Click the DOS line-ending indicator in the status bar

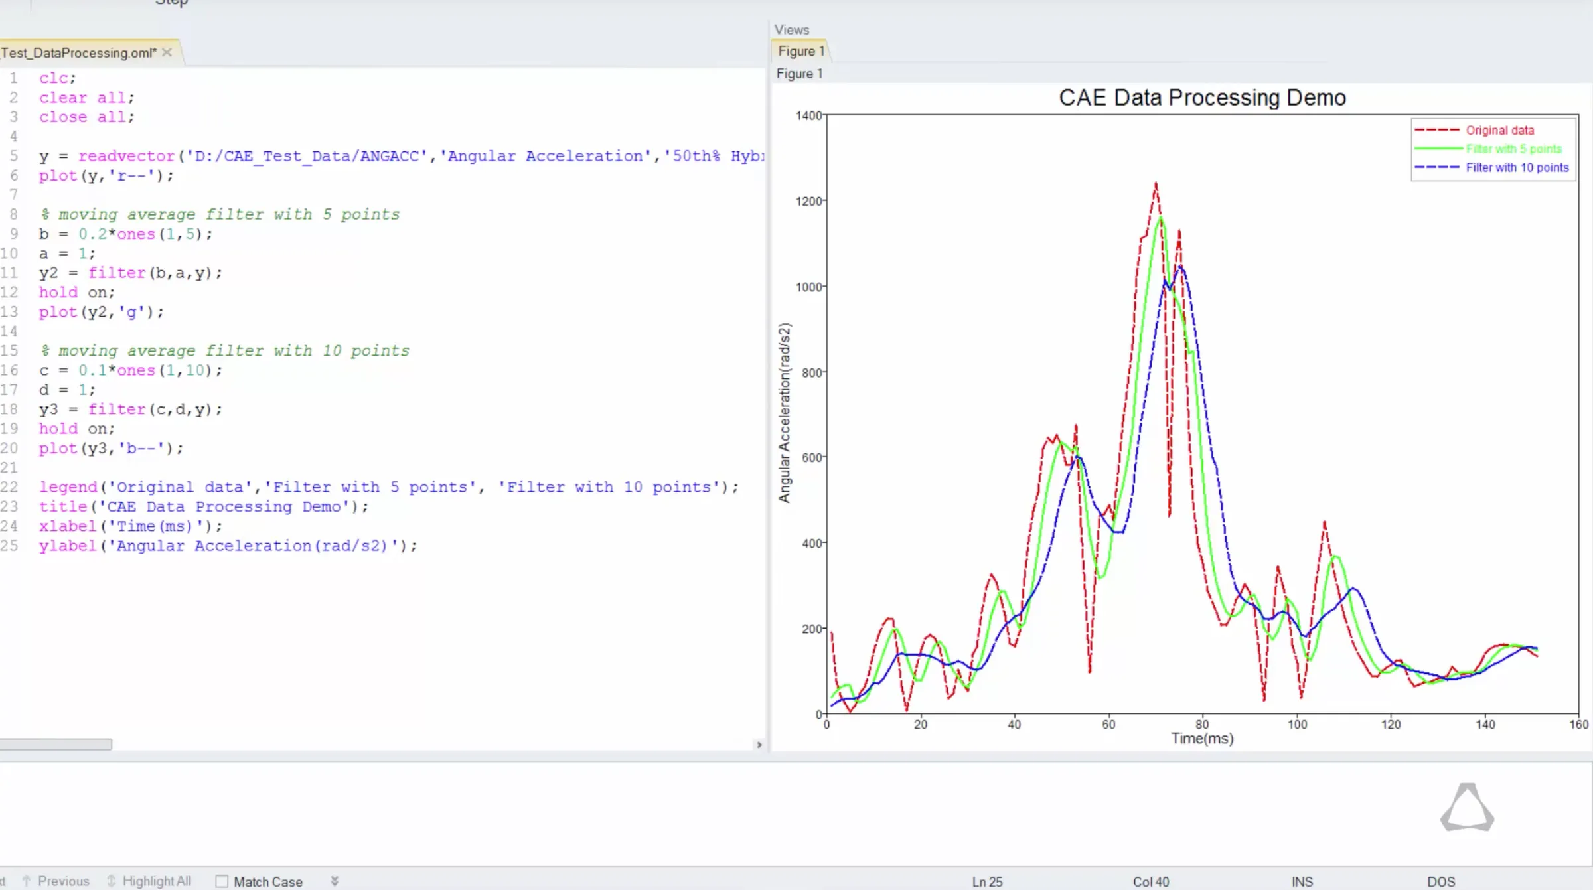(1440, 881)
